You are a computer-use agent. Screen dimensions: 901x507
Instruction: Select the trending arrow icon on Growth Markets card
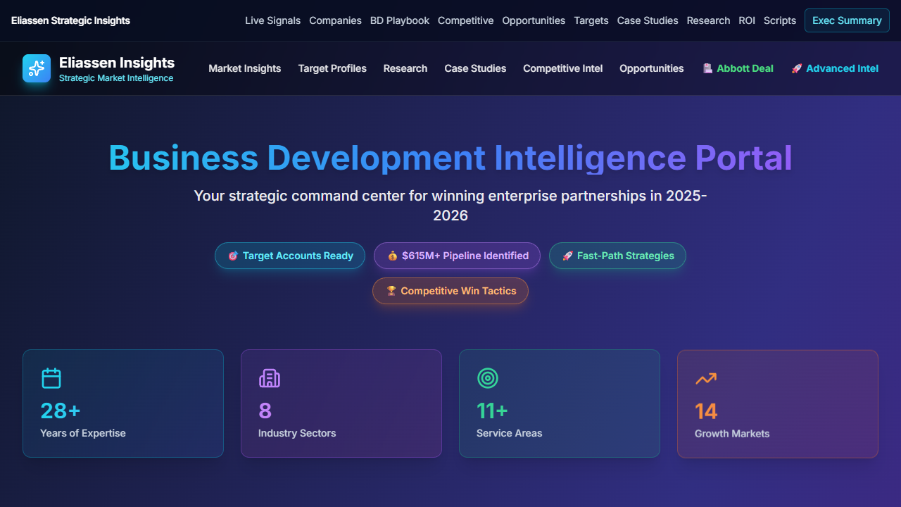[x=705, y=378]
